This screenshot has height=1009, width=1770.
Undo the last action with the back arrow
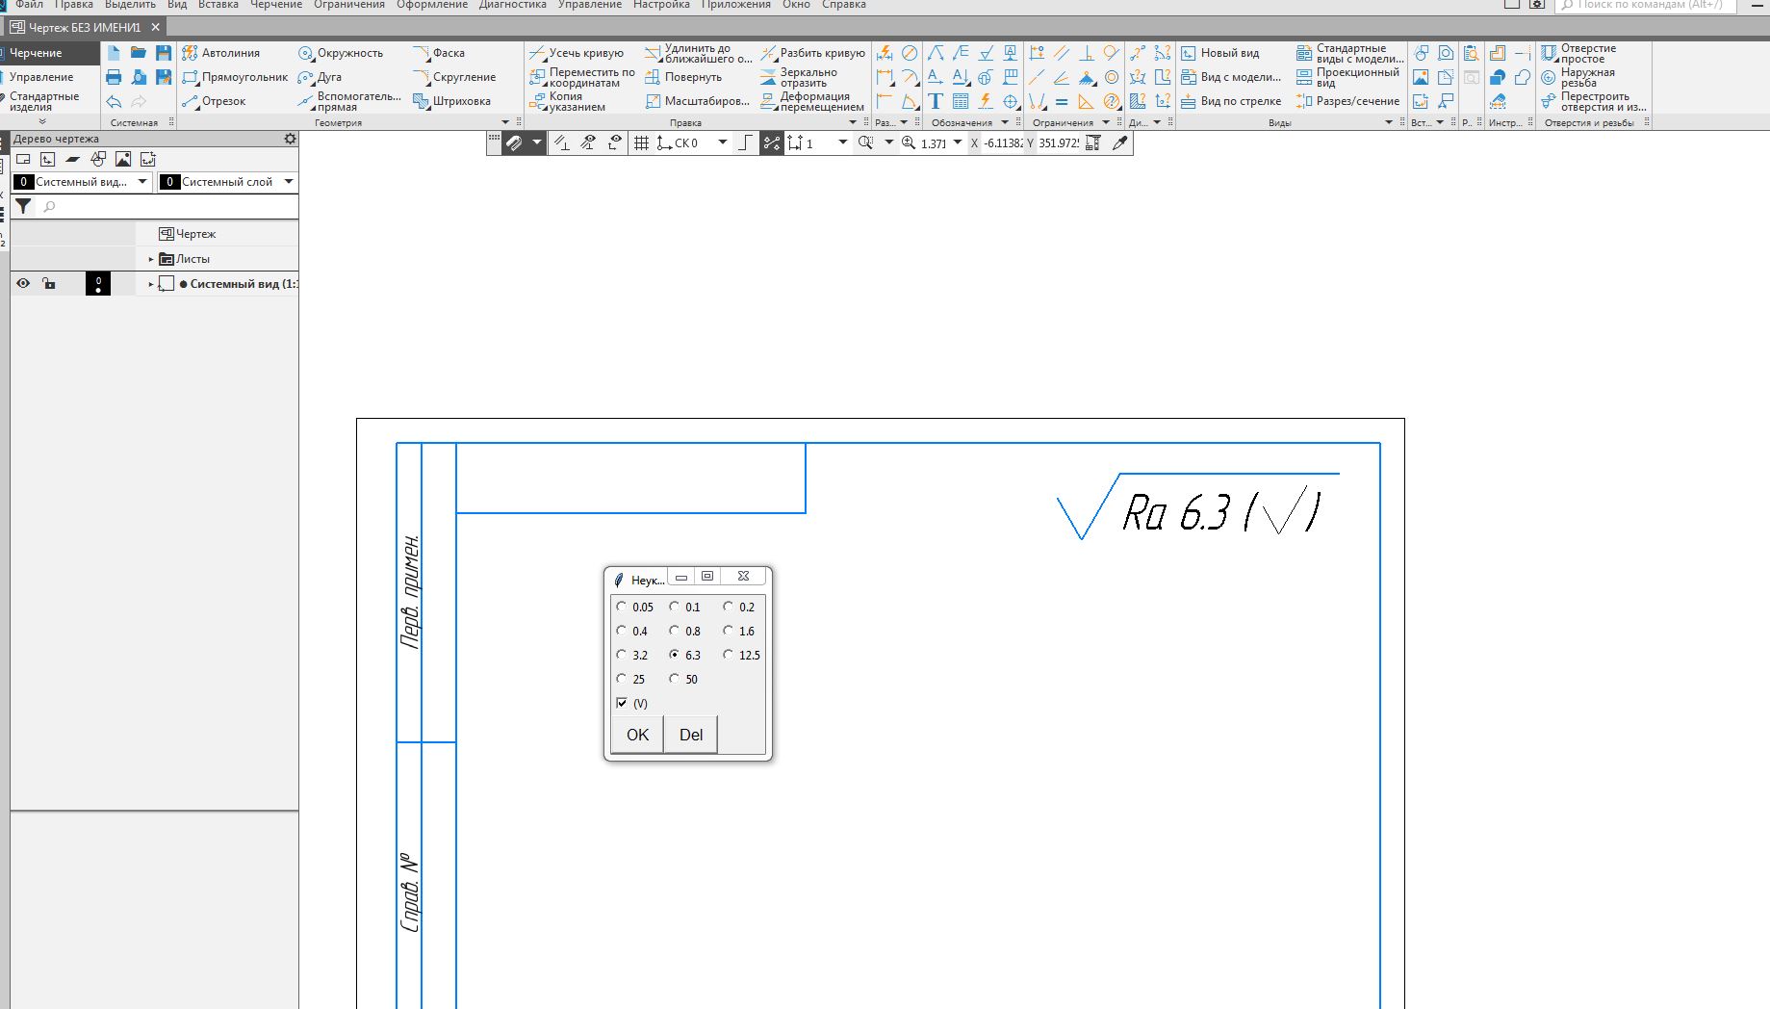114,101
